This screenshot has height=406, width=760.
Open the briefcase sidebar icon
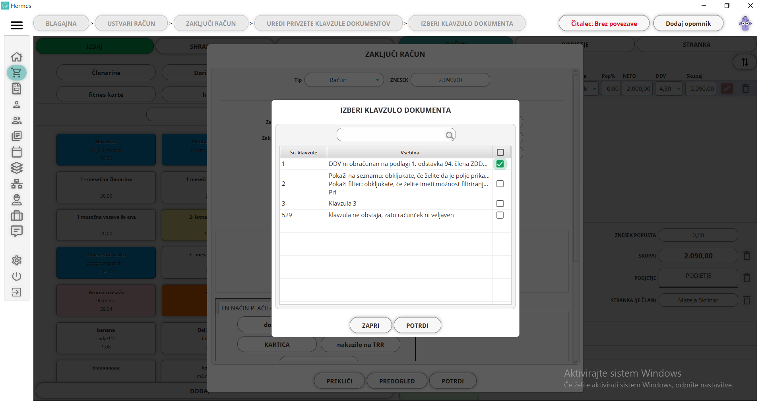point(17,216)
